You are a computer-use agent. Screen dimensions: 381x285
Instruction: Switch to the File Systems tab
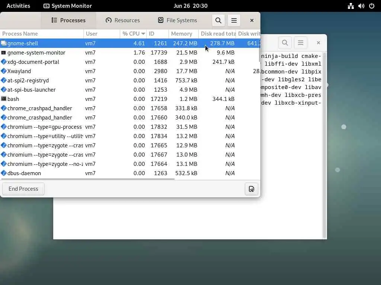click(177, 20)
